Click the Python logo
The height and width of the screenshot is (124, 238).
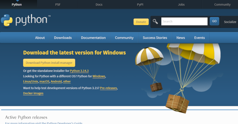tap(26, 21)
